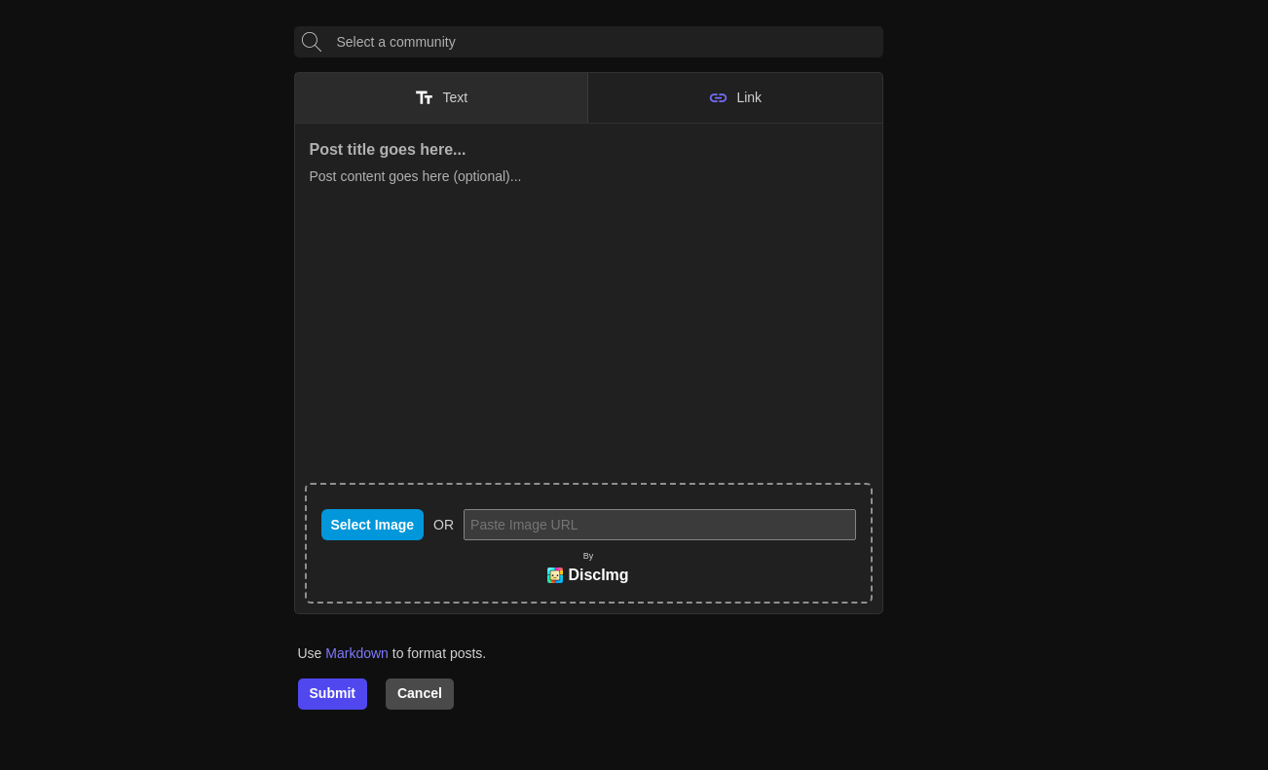Click the colorful DiscImg logo icon
1268x770 pixels.
click(555, 575)
